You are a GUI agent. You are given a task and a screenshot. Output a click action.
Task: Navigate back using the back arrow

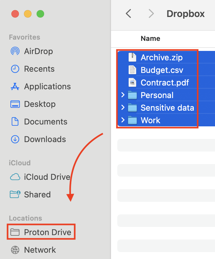click(128, 14)
